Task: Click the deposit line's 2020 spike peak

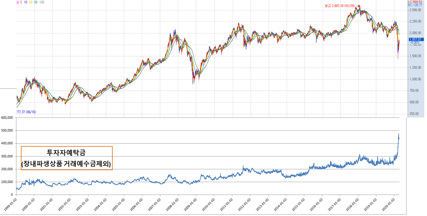Action: (x=399, y=134)
